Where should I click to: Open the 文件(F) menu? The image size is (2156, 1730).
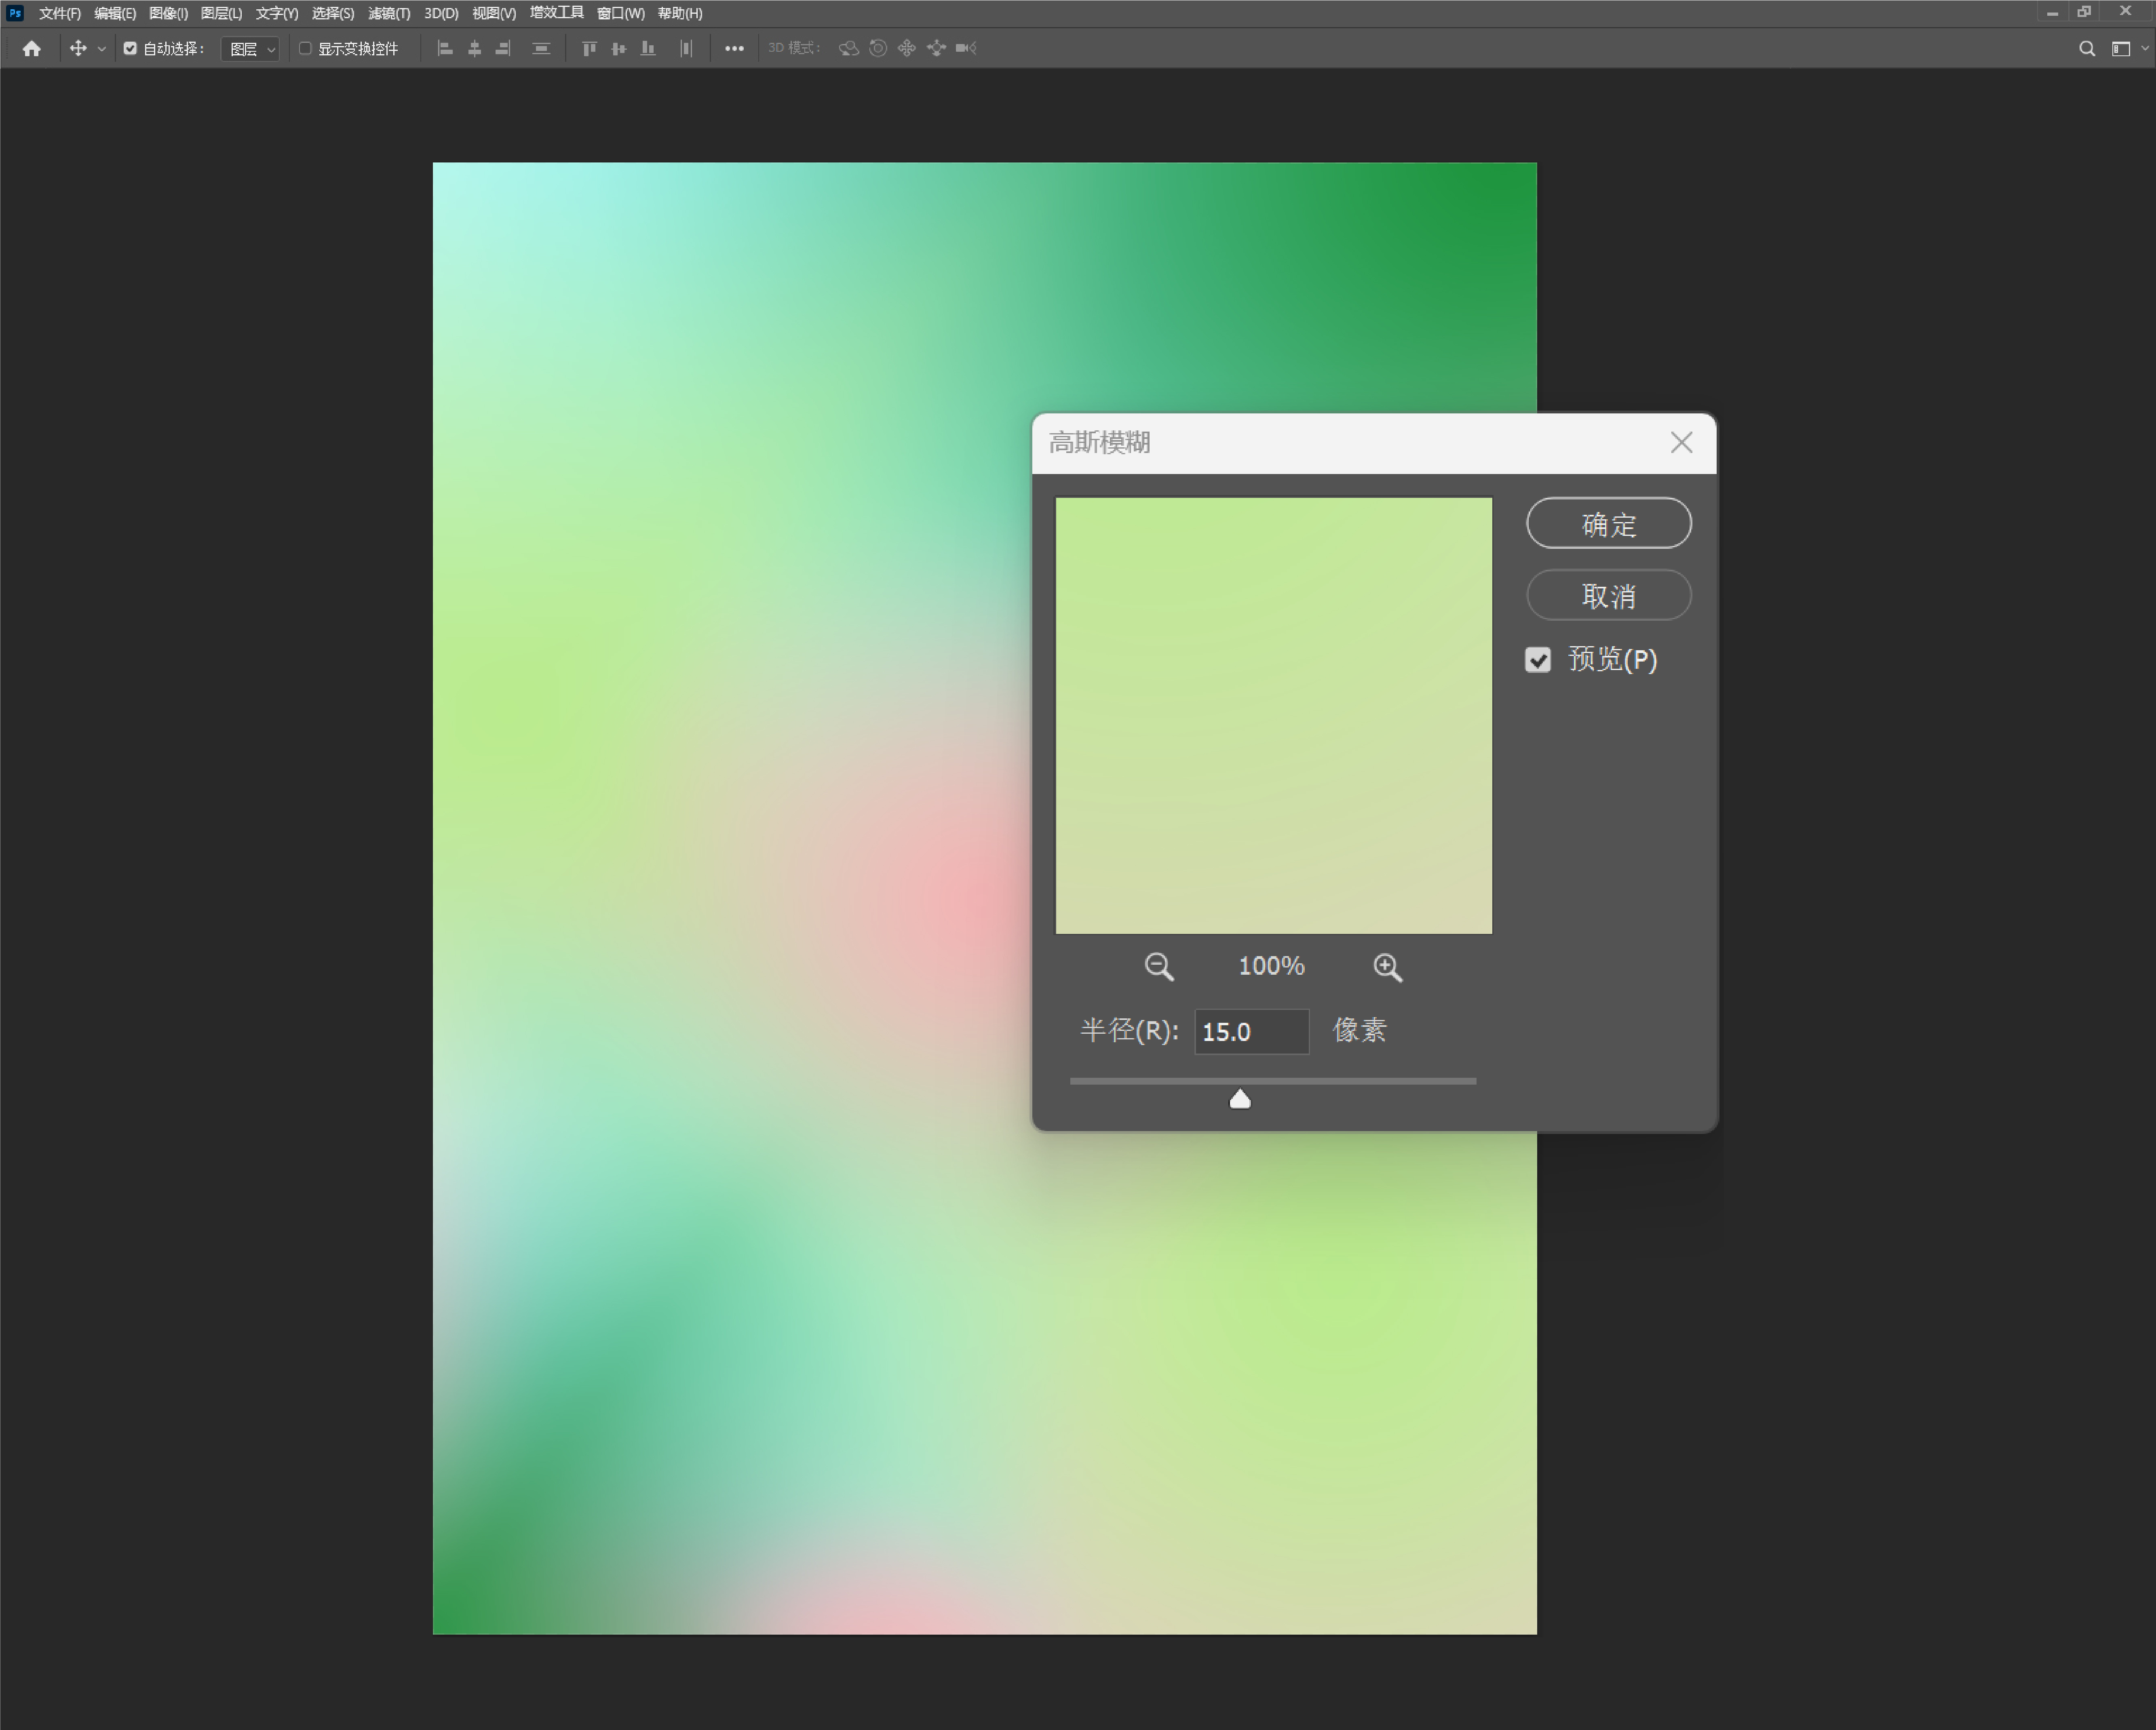pyautogui.click(x=60, y=13)
